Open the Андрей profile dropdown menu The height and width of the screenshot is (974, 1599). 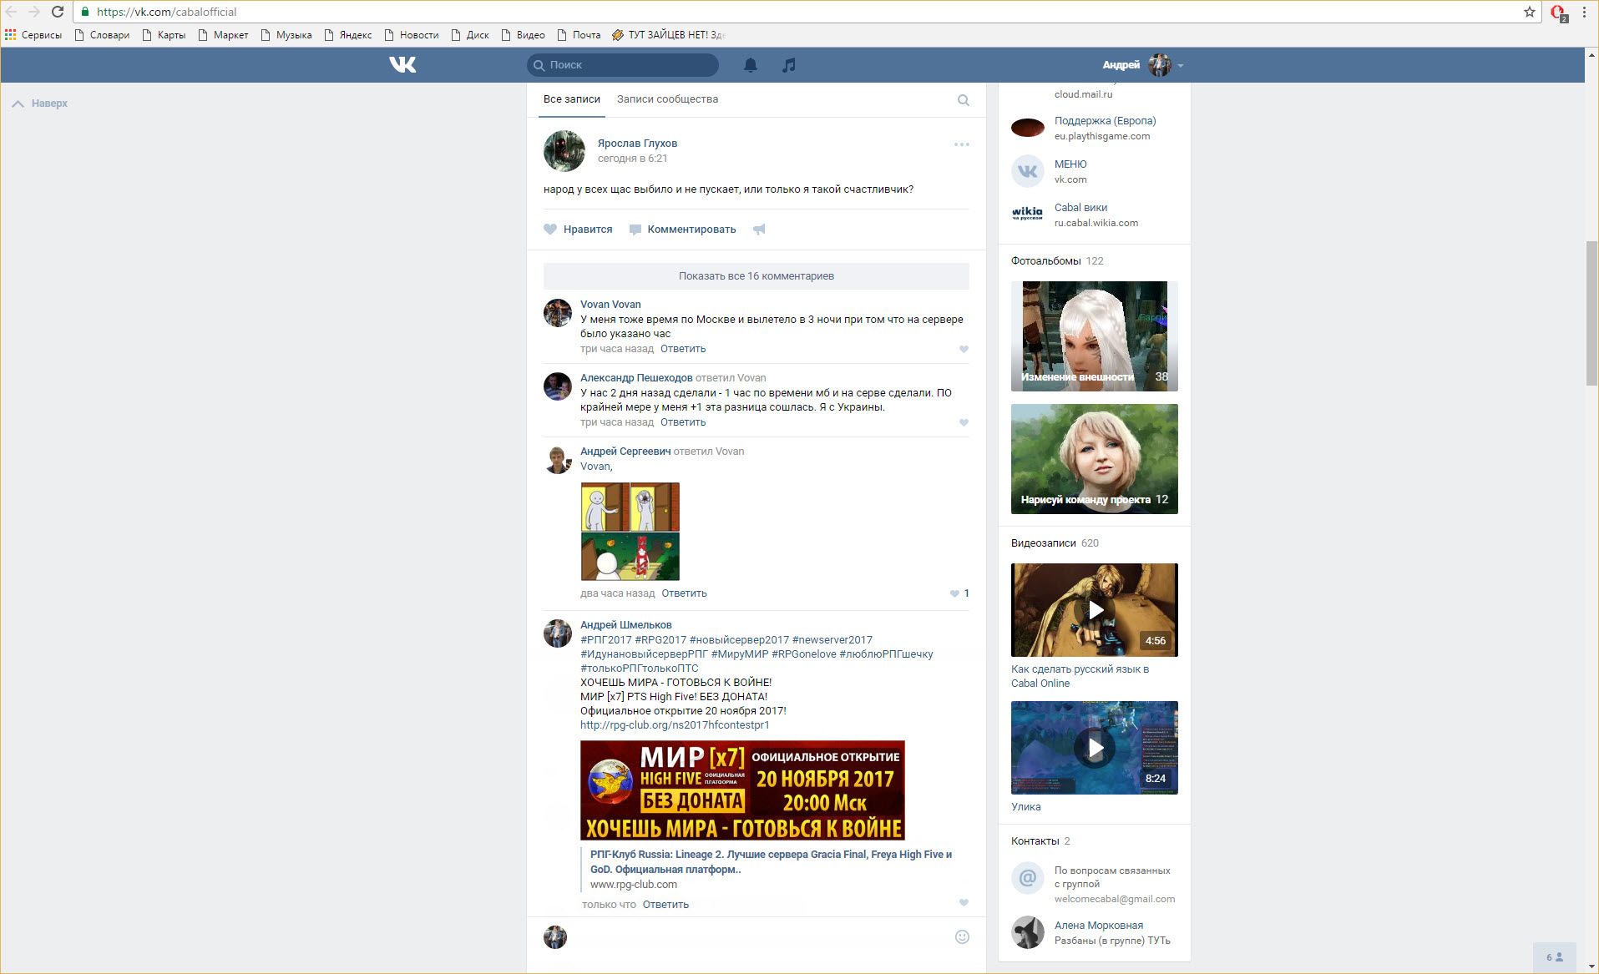1141,65
